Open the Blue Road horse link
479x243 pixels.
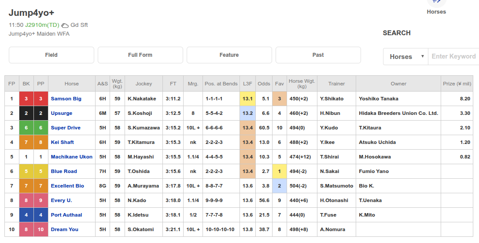pyautogui.click(x=64, y=171)
